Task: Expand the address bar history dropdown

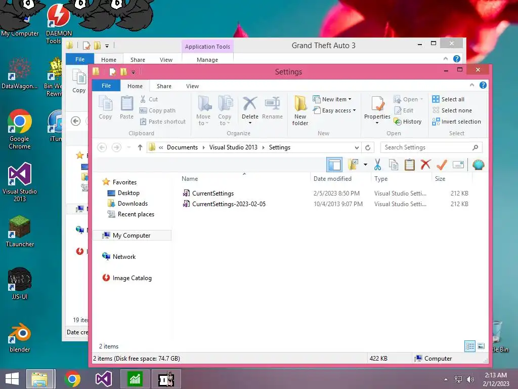Action: tap(357, 147)
